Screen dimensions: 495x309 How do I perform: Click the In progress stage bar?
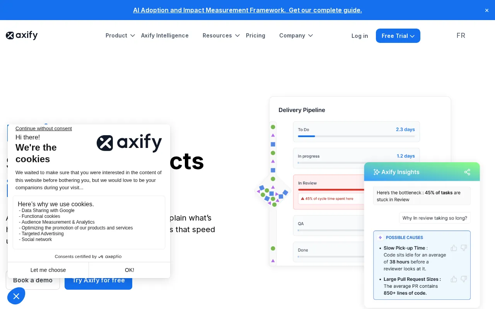[x=356, y=163]
